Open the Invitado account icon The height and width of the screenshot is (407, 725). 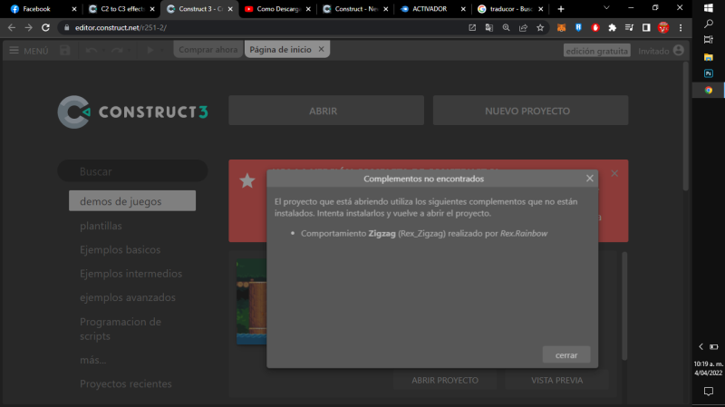pyautogui.click(x=678, y=51)
